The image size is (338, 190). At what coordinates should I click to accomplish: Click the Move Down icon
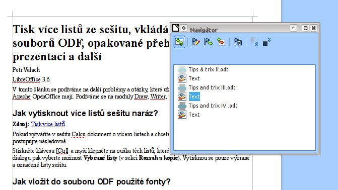(266, 42)
